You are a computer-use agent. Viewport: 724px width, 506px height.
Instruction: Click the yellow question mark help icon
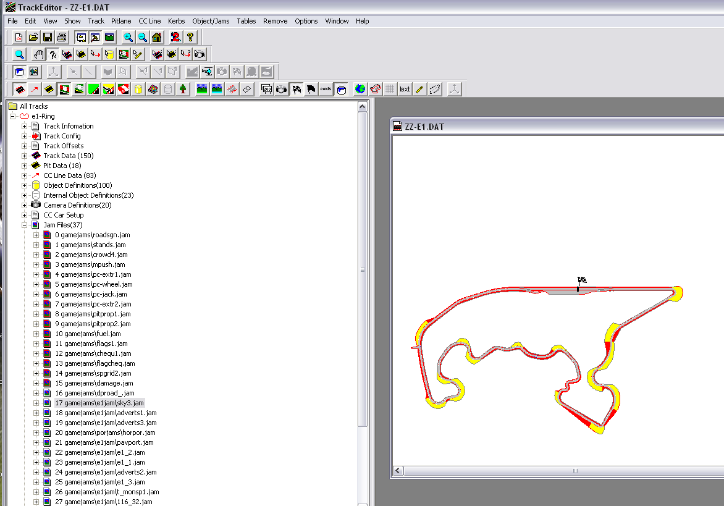190,37
